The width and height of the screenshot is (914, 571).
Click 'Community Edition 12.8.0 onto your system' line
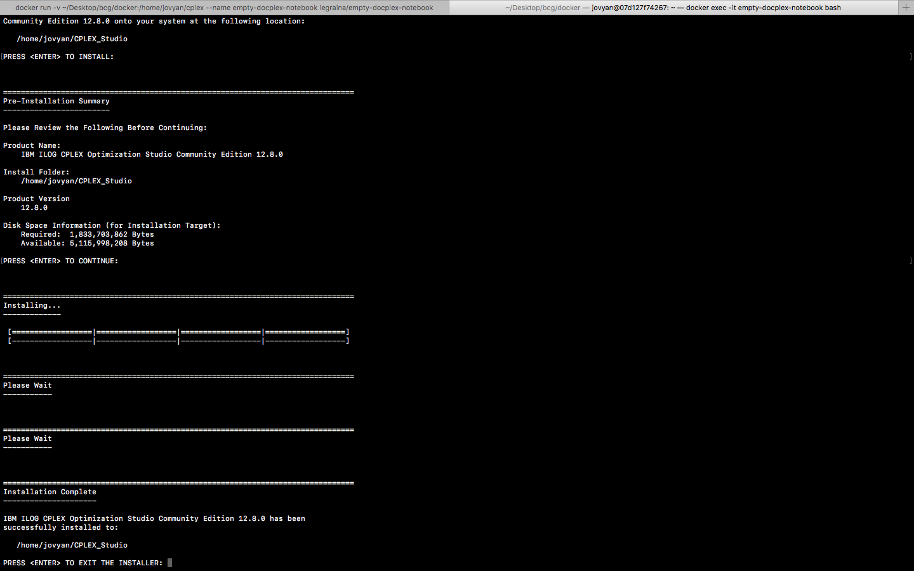click(x=154, y=21)
